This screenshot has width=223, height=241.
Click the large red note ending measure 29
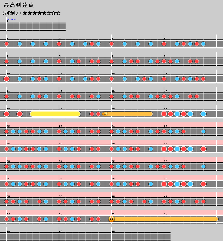(203, 149)
